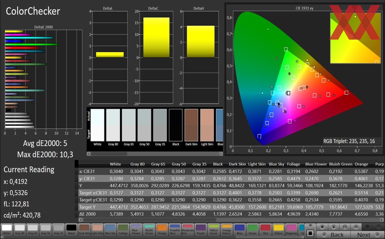Click the refresh arrows icon
The width and height of the screenshot is (385, 239).
[x=367, y=227]
